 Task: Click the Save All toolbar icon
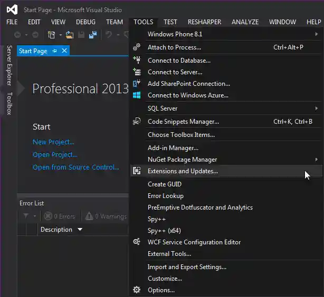[x=92, y=35]
